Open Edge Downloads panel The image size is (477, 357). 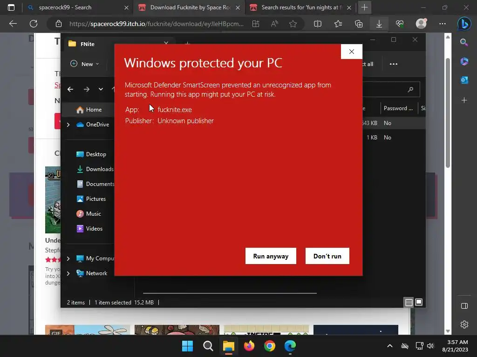379,24
